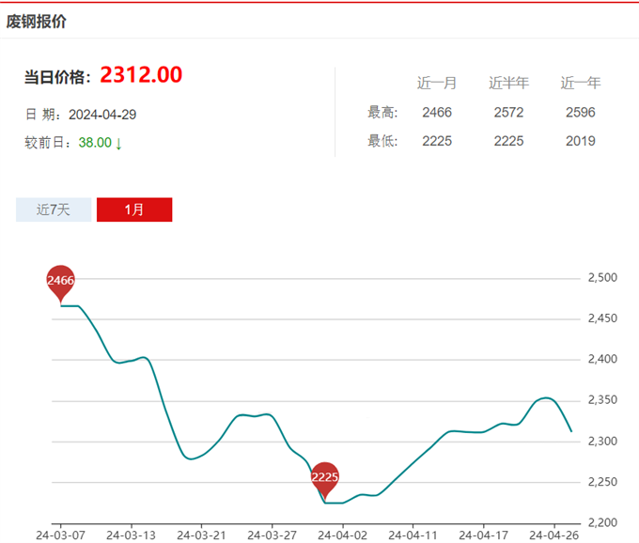This screenshot has width=639, height=543.
Task: Click the 废钢报价 heading
Action: pos(37,21)
